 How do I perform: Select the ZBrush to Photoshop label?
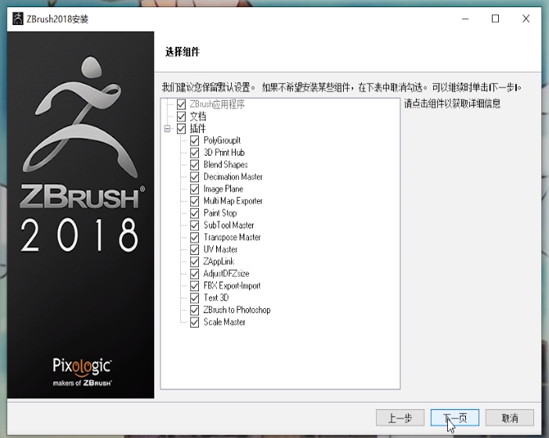(x=237, y=310)
